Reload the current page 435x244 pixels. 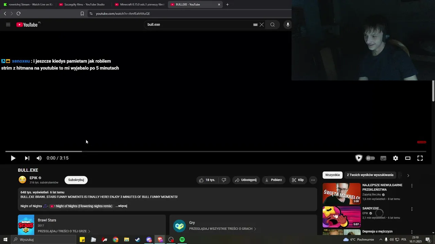tap(18, 14)
